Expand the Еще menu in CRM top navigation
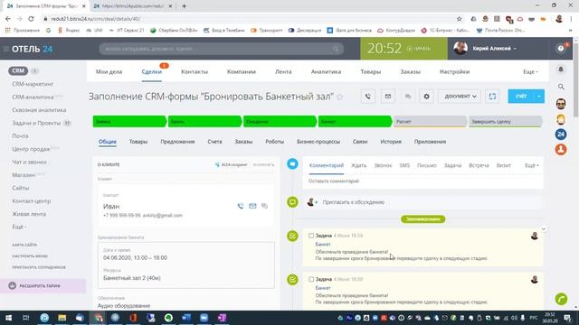The height and width of the screenshot is (325, 579). pyautogui.click(x=531, y=72)
